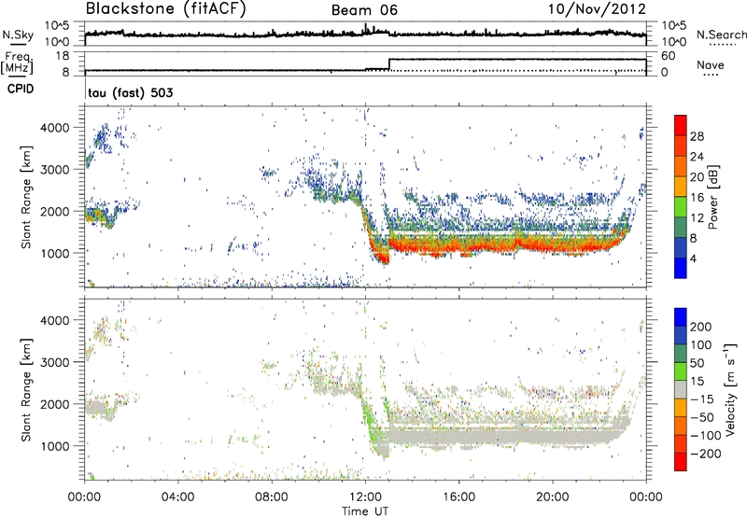Click the tau (fast) 503 text
This screenshot has width=747, height=517.
tap(130, 92)
